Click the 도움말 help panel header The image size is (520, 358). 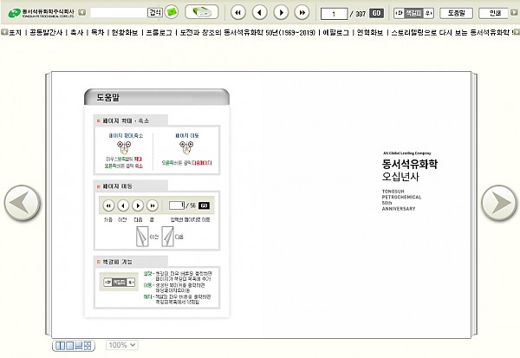[x=157, y=97]
